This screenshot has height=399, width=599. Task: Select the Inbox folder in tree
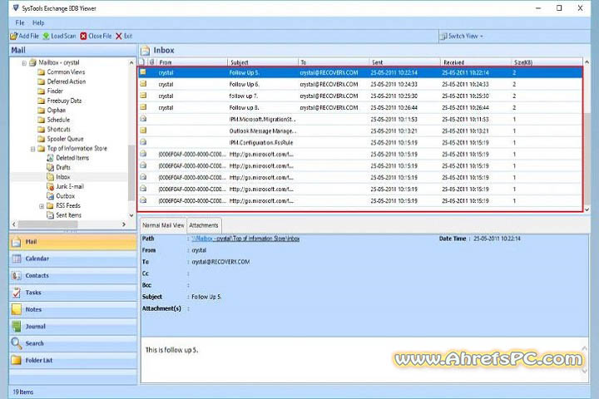pos(63,177)
